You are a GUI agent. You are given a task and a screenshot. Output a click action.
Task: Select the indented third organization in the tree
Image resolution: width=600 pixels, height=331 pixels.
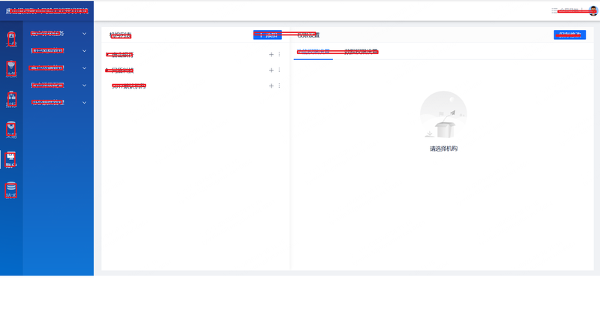click(x=129, y=86)
